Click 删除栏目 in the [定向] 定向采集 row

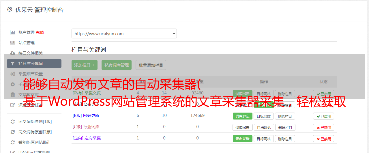click(x=285, y=139)
